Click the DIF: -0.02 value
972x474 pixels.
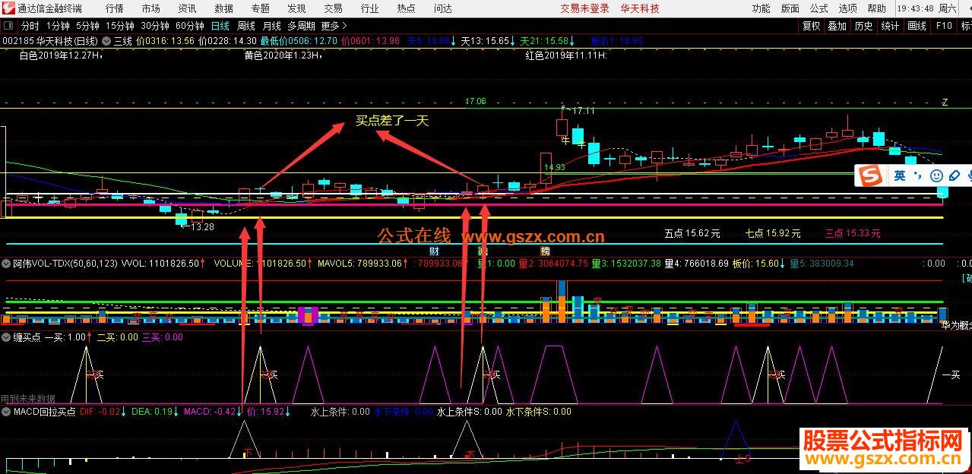pos(103,411)
